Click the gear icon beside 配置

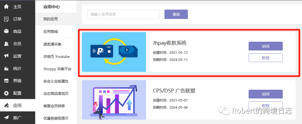(x=6, y=93)
